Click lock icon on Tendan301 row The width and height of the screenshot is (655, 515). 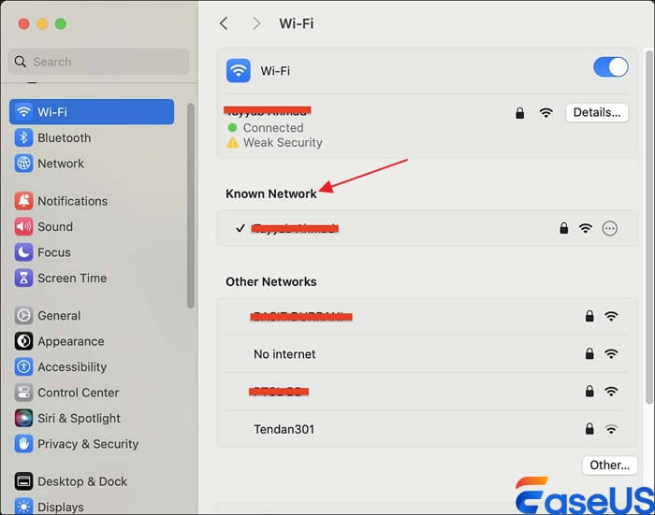[x=589, y=429]
